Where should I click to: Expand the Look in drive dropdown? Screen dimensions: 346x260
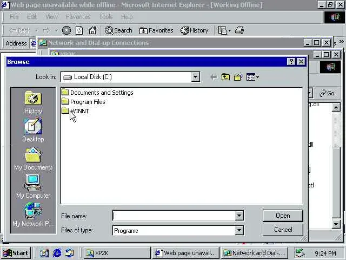tap(195, 77)
